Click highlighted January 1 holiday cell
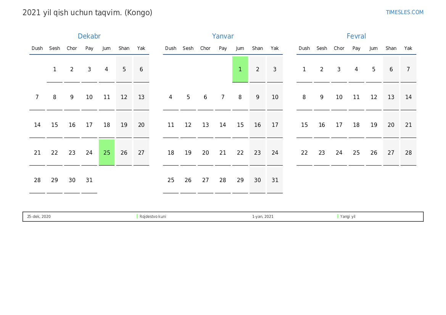This screenshot has width=446, height=315. (x=240, y=69)
